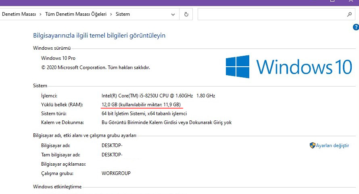The width and height of the screenshot is (359, 194).
Task: Select the Sistem breadcrumb item
Action: (x=123, y=14)
